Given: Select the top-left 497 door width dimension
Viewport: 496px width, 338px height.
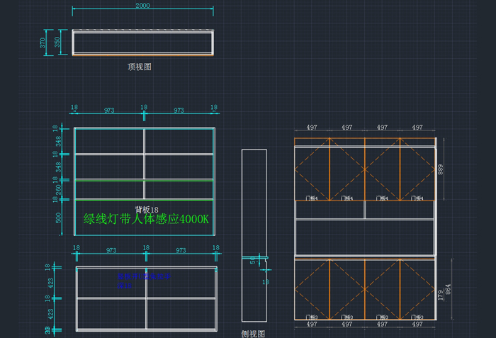Looking at the screenshot, I should tap(312, 128).
